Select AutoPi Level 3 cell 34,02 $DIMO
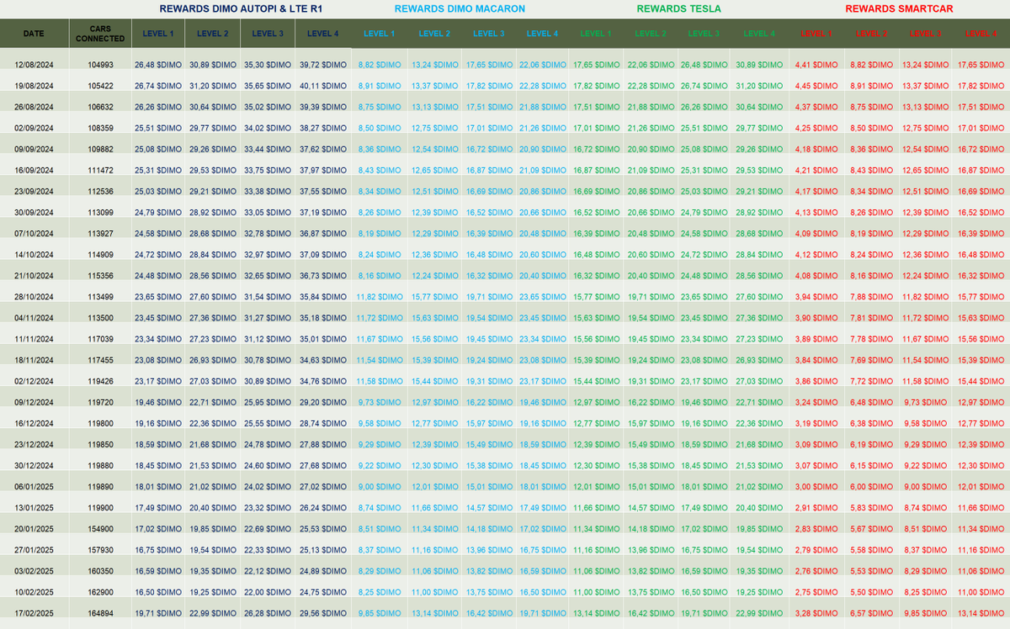Image resolution: width=1010 pixels, height=629 pixels. [268, 128]
